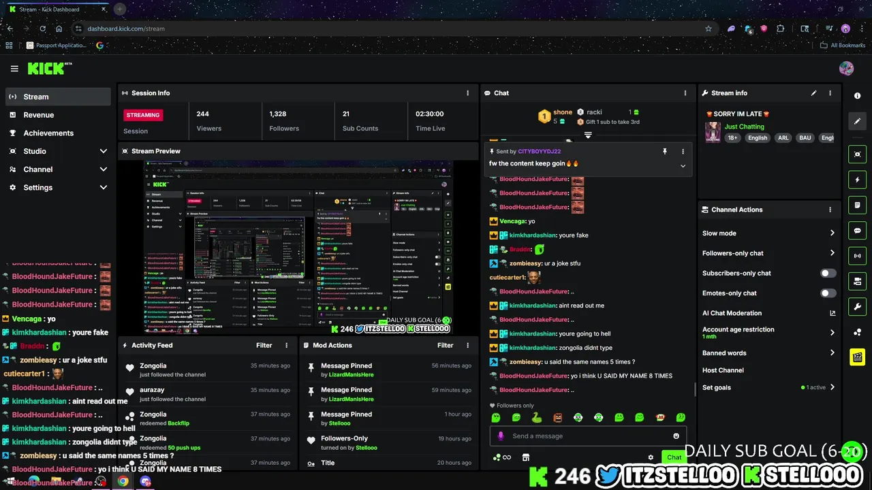Open the shop icon below the chat input
Screen dimensions: 872x490
coord(525,457)
